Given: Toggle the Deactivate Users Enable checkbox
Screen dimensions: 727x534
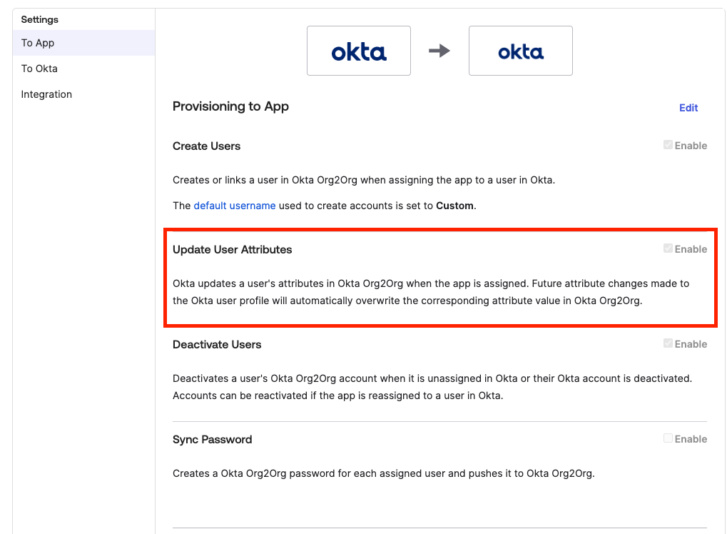Looking at the screenshot, I should pos(668,343).
